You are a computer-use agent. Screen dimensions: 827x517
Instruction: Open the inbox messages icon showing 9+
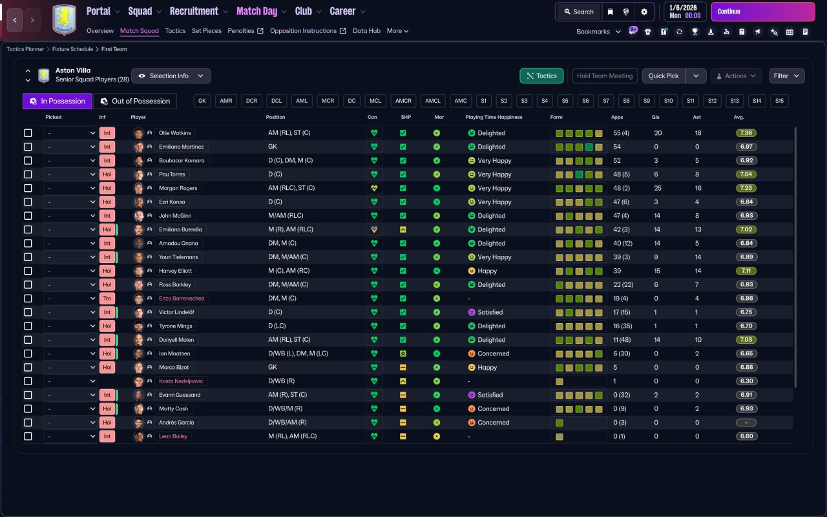[633, 31]
